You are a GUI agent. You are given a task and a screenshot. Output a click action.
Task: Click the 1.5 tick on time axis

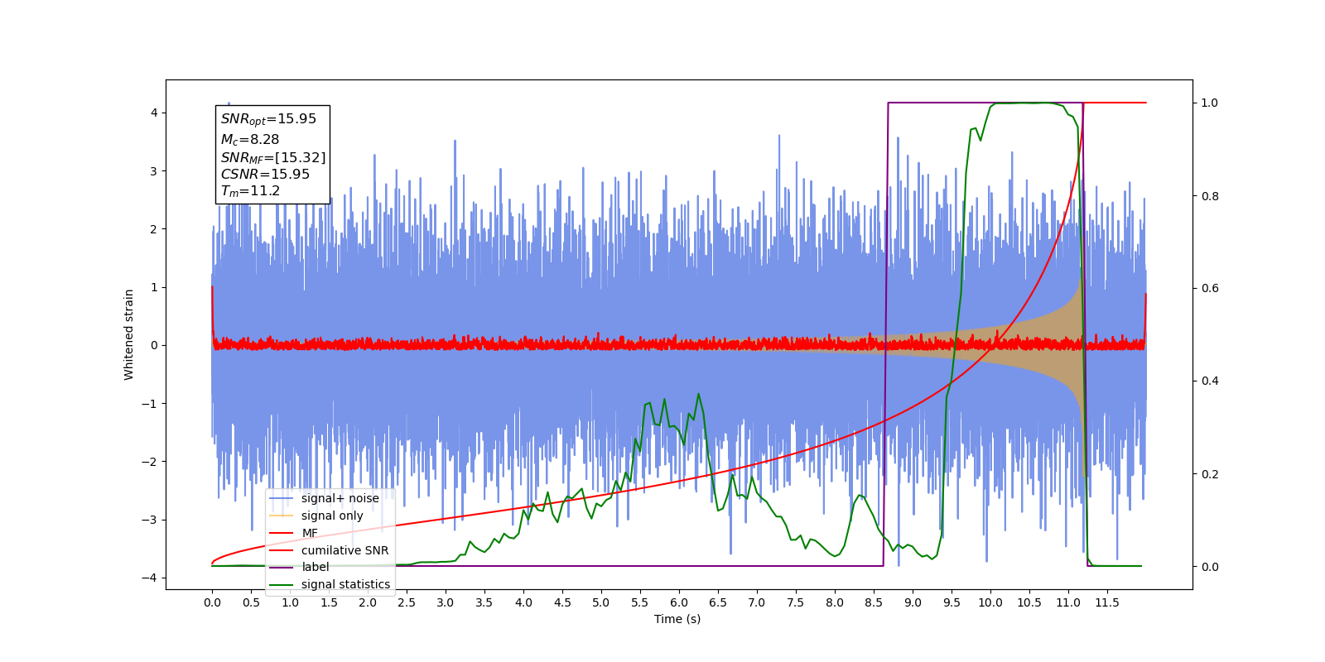pos(329,602)
